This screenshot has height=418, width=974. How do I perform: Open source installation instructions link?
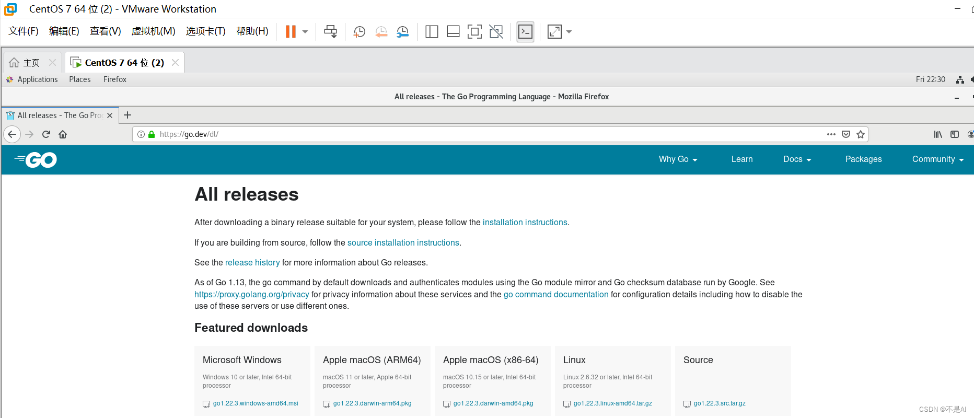403,243
